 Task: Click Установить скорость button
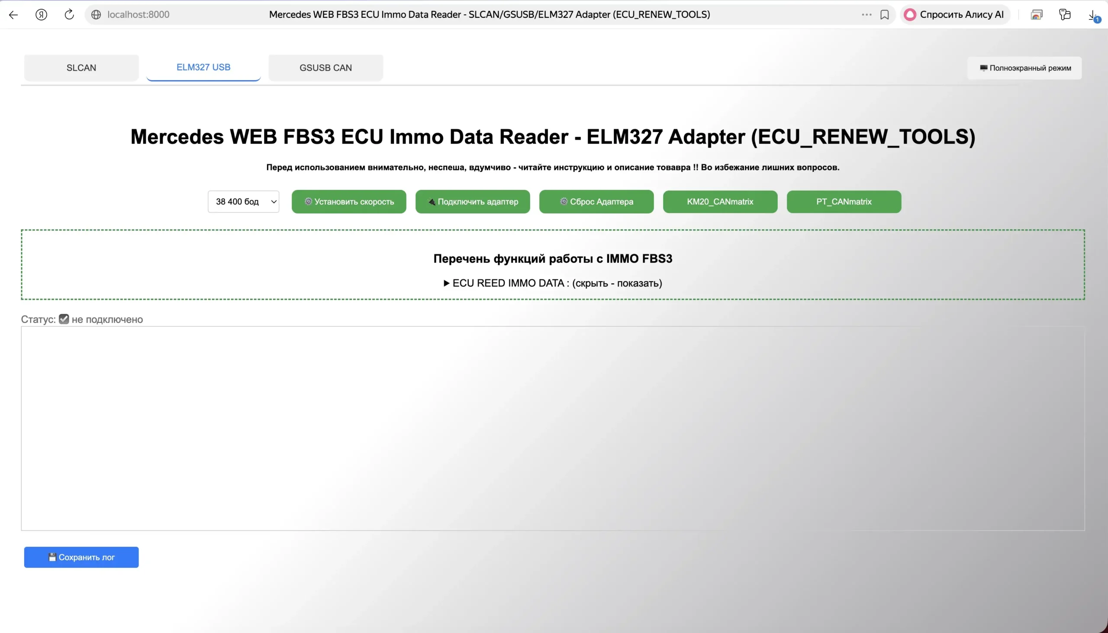click(349, 201)
